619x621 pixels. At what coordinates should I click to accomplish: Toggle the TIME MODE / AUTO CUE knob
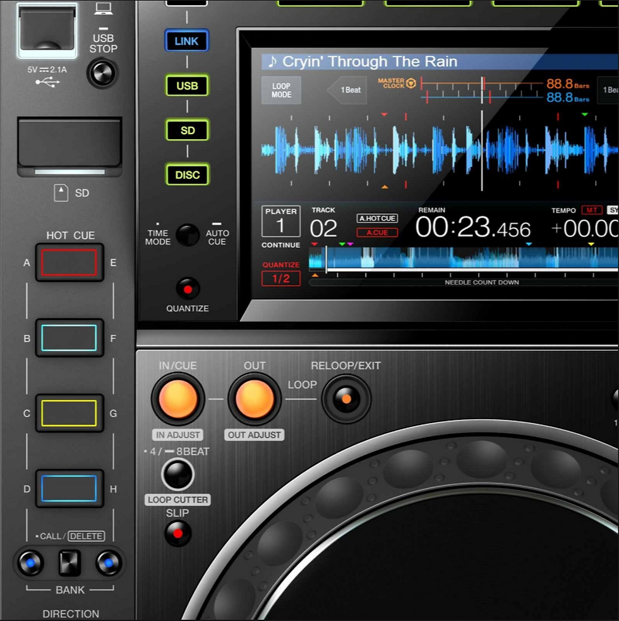[188, 235]
